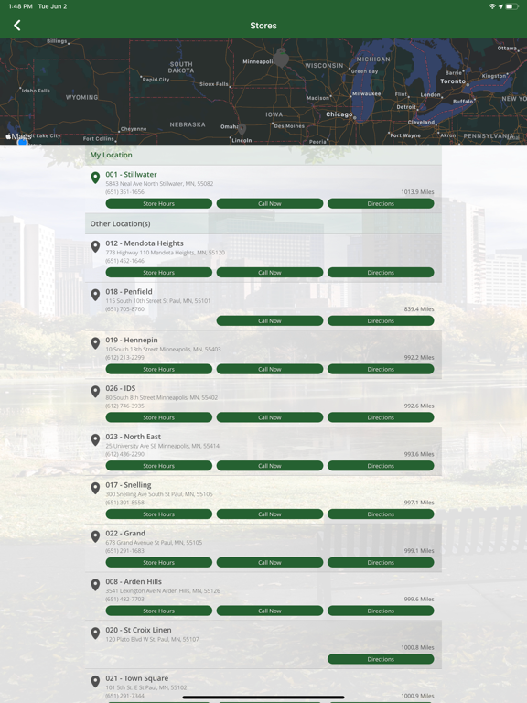Tap the Apple Maps logo on map
The height and width of the screenshot is (703, 527).
pos(18,136)
